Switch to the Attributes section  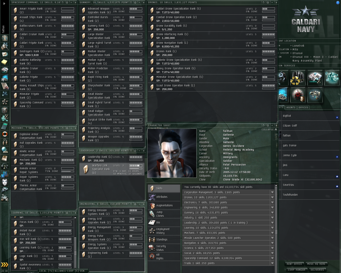click(x=164, y=197)
